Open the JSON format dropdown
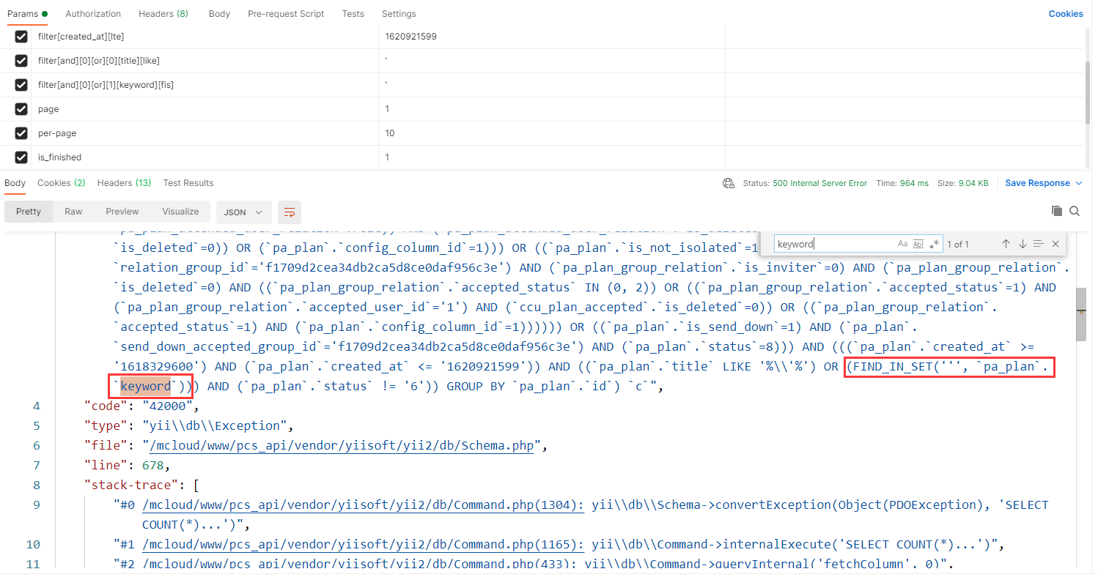The width and height of the screenshot is (1098, 577). pyautogui.click(x=243, y=212)
